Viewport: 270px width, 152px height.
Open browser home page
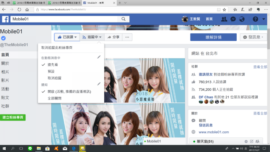click(27, 9)
